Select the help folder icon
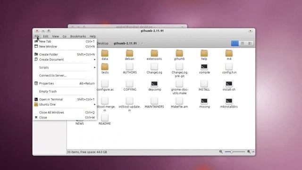Viewport: 302px width, 170px height. [204, 53]
